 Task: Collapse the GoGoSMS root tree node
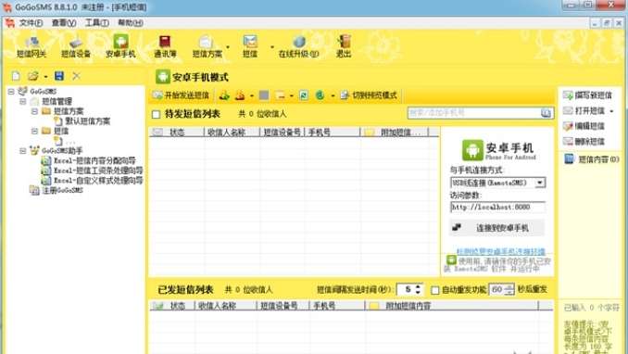11,92
